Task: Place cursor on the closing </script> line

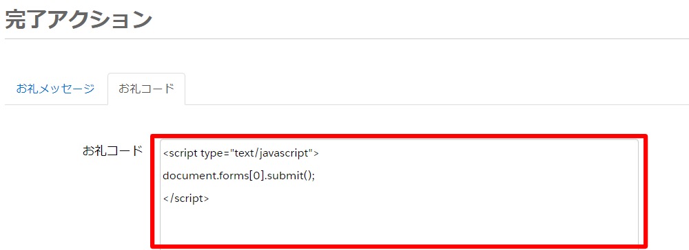Action: tap(186, 198)
